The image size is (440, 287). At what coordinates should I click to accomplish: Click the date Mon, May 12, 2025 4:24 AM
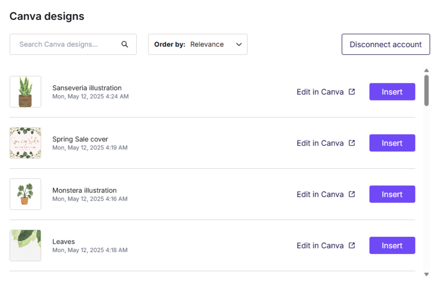(x=90, y=96)
